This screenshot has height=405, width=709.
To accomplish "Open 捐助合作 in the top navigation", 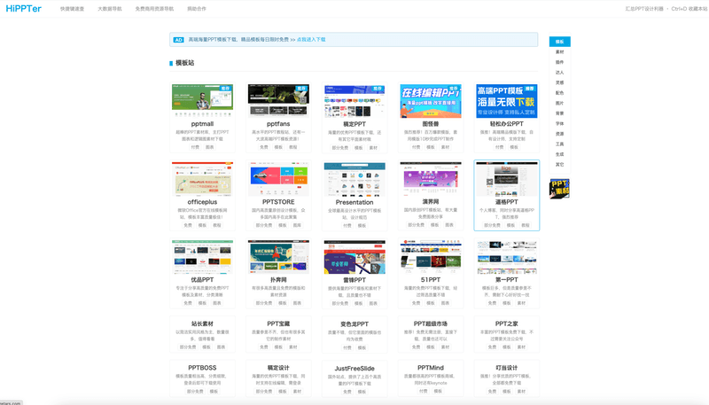I will click(197, 9).
